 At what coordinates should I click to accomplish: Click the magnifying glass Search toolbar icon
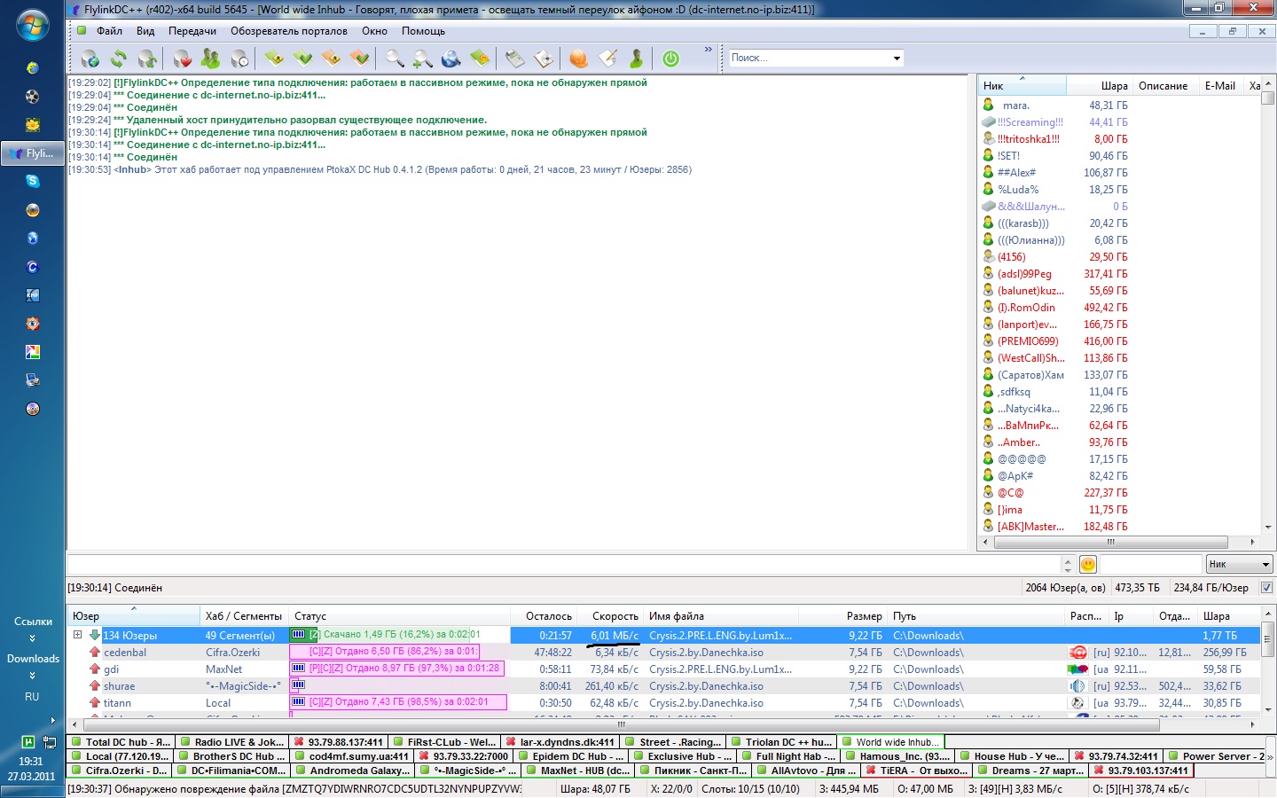tap(394, 59)
